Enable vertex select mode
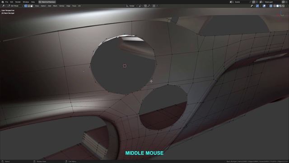 26,6
